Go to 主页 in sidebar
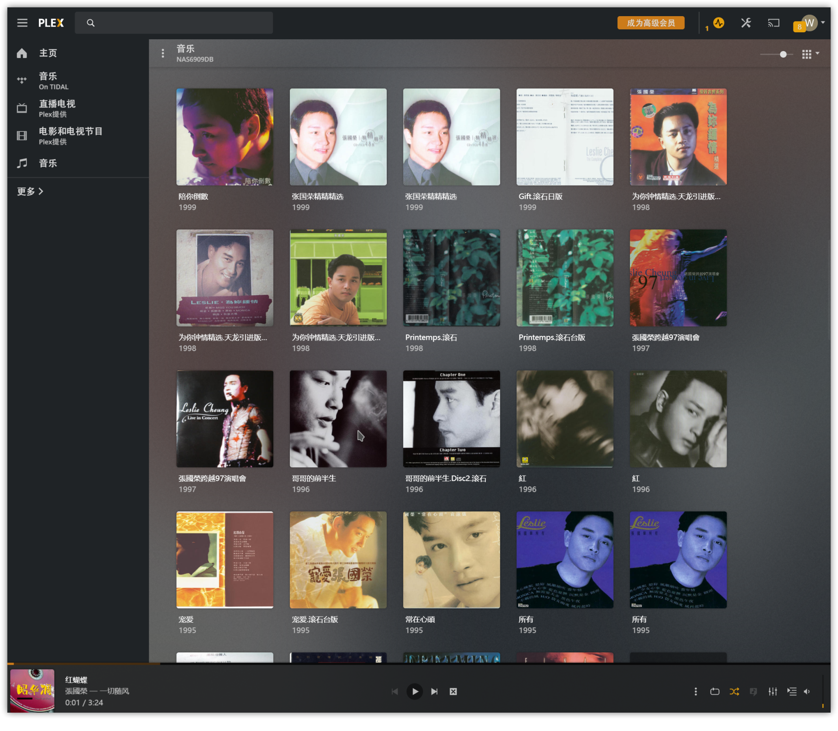The image size is (838, 731). point(48,53)
